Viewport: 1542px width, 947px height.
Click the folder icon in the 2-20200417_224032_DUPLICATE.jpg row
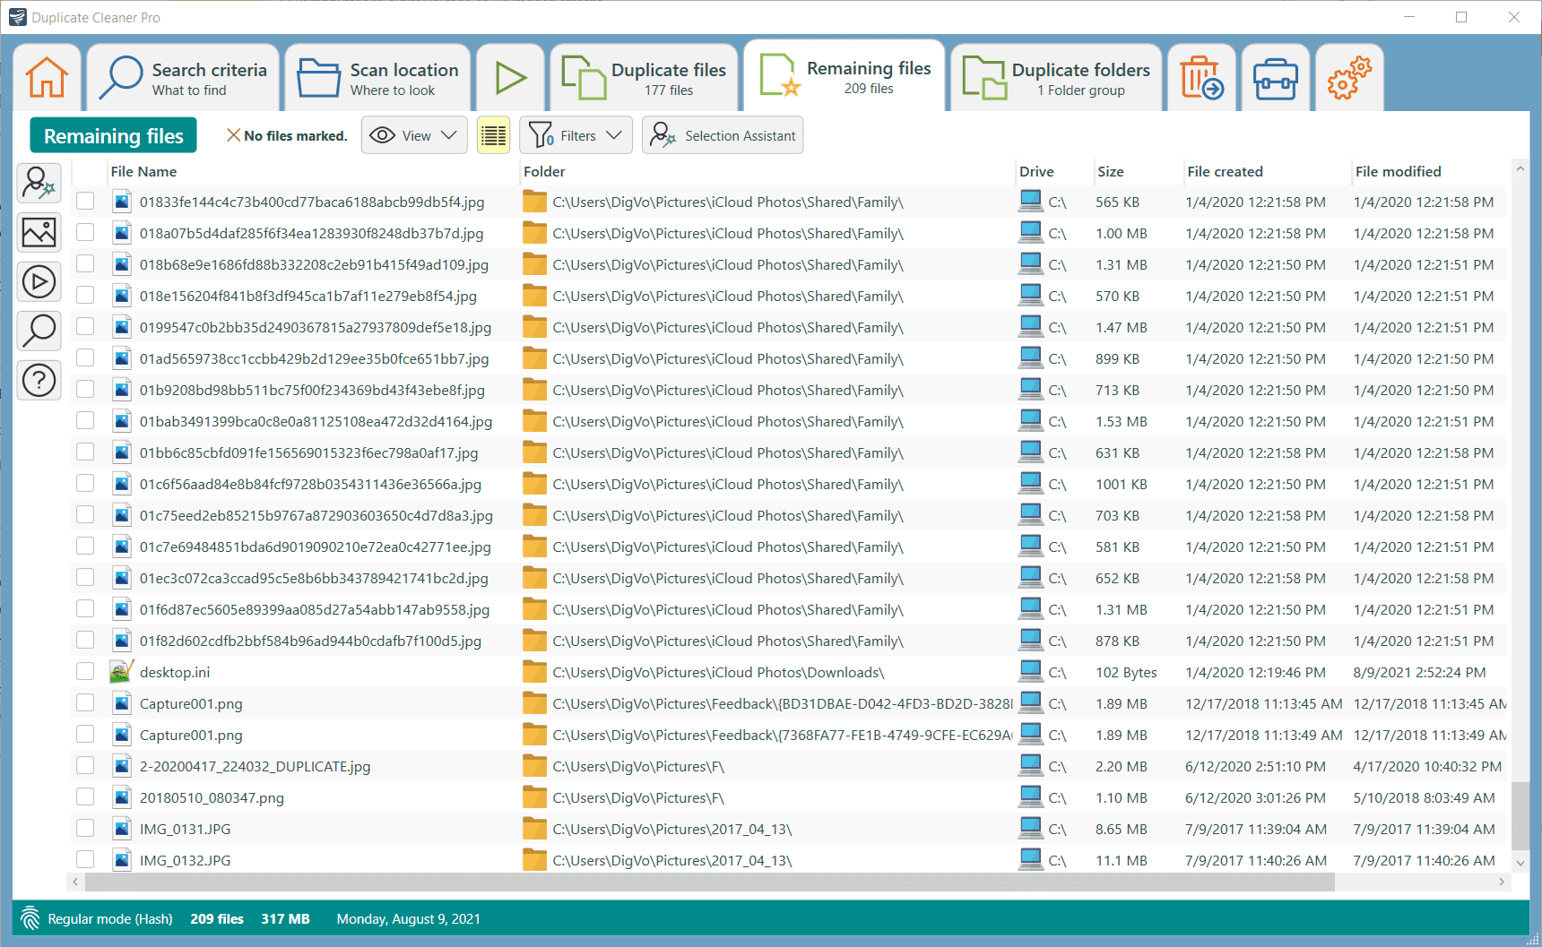coord(534,766)
